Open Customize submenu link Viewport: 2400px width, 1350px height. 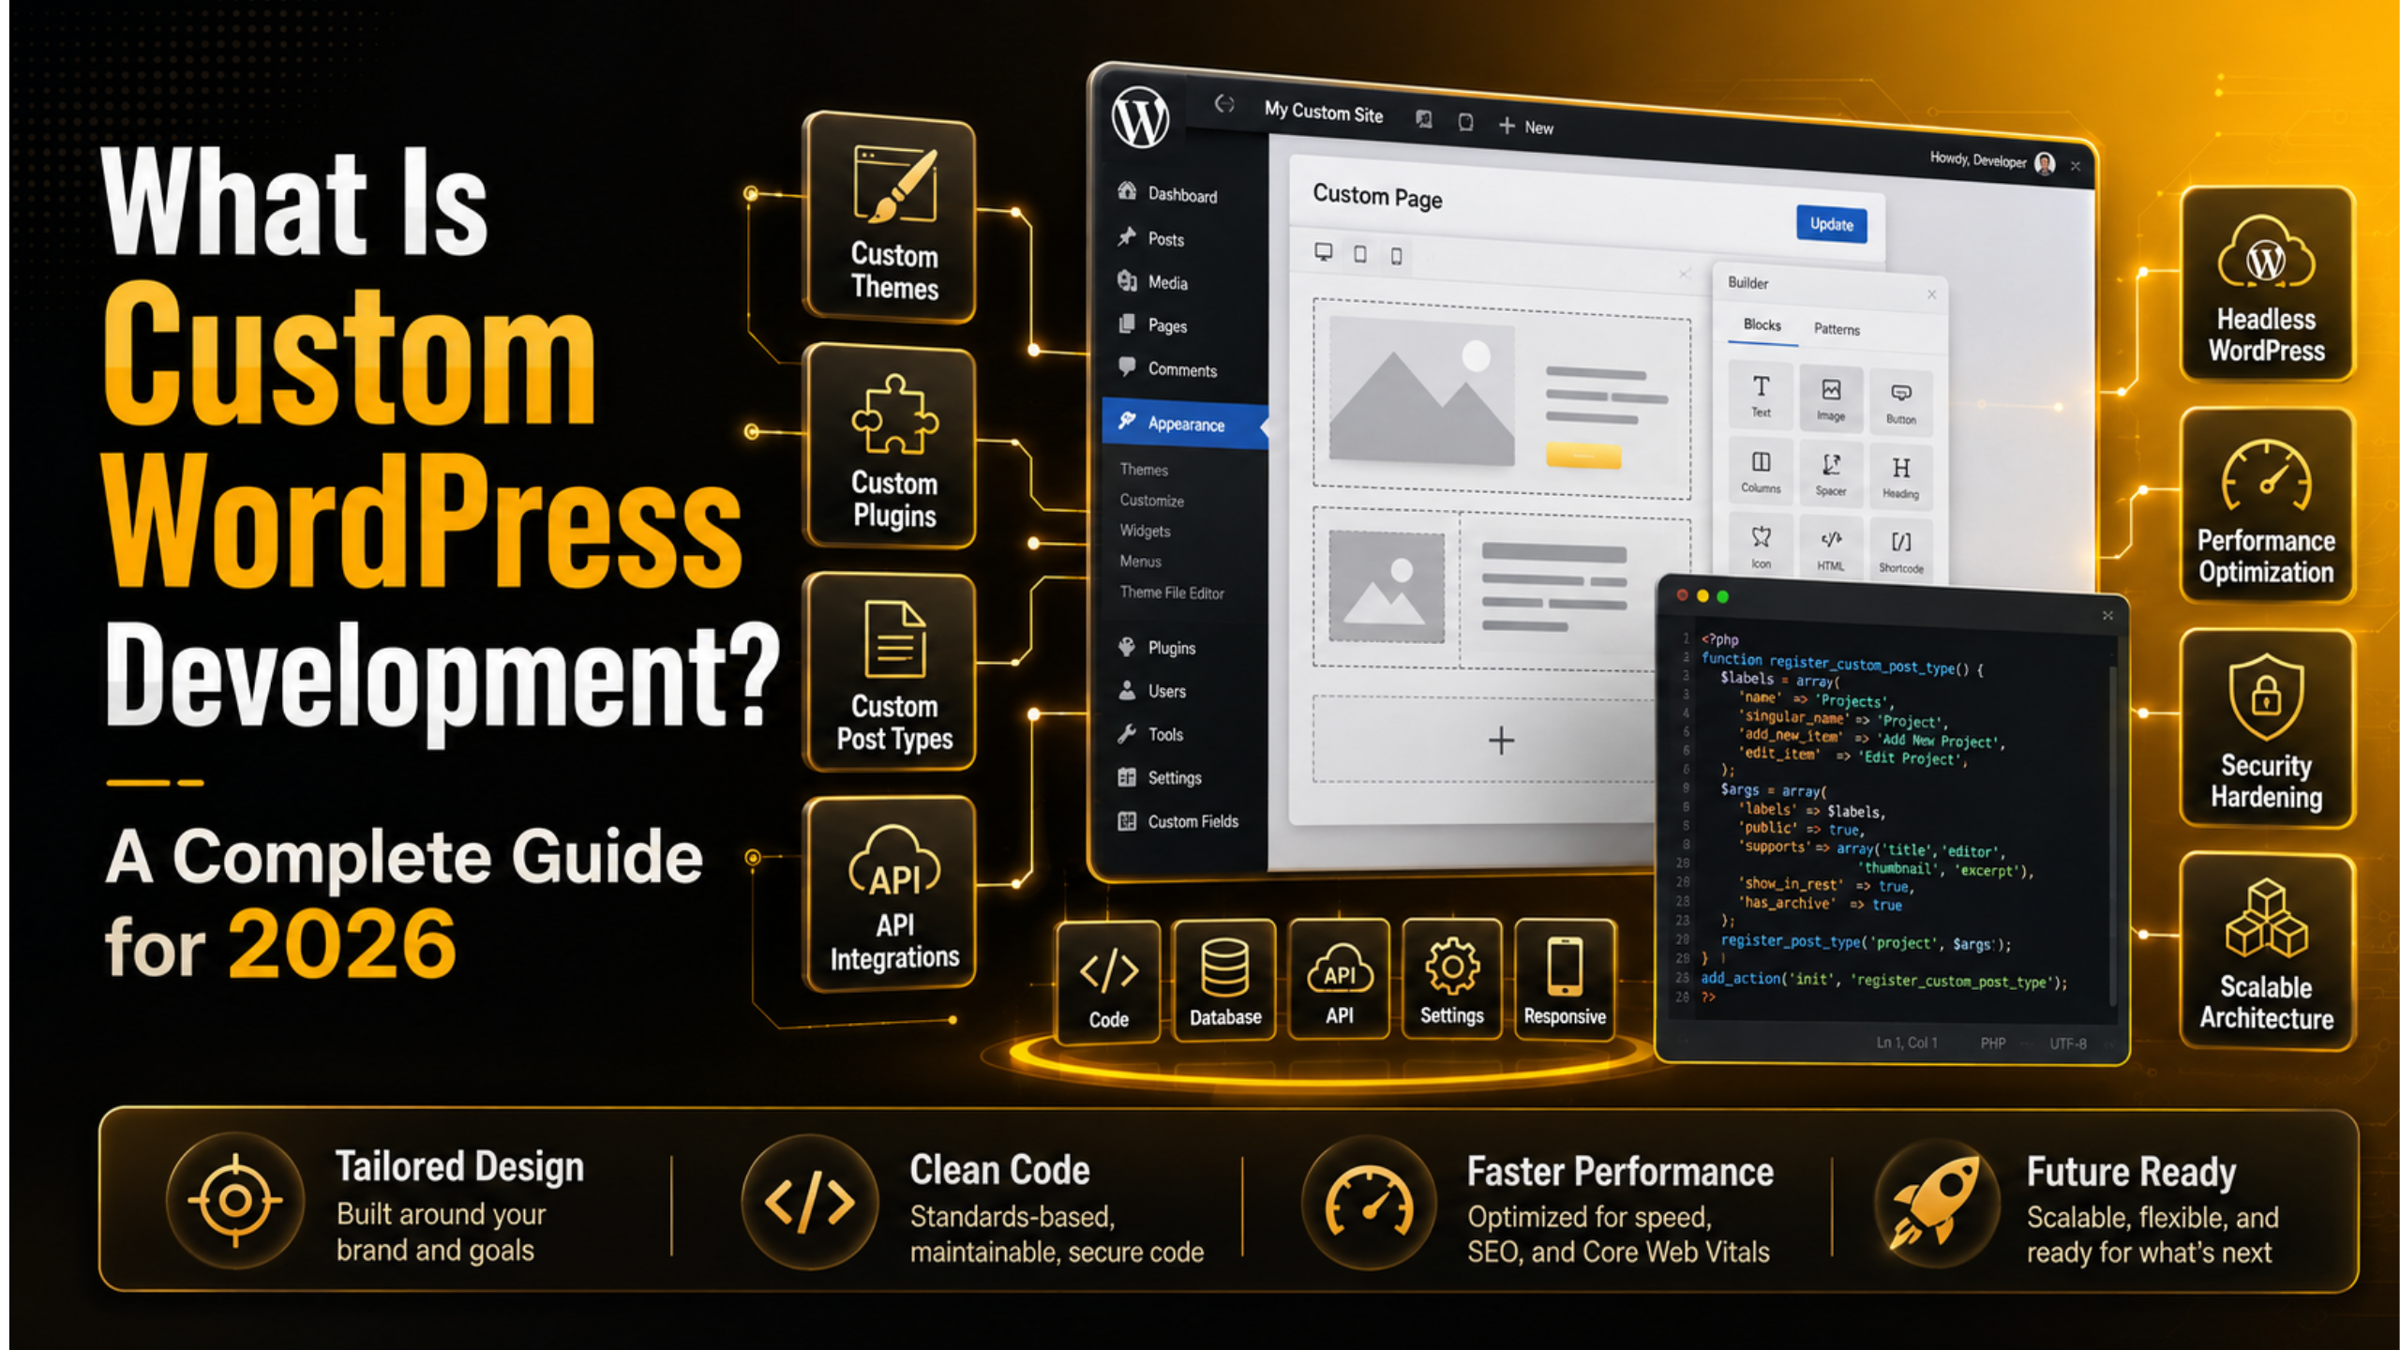click(1151, 500)
